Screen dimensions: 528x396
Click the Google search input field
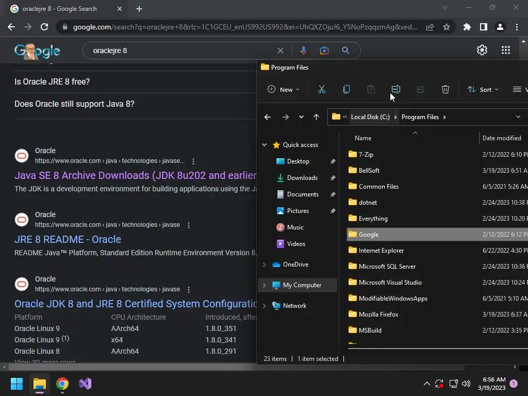coord(182,51)
